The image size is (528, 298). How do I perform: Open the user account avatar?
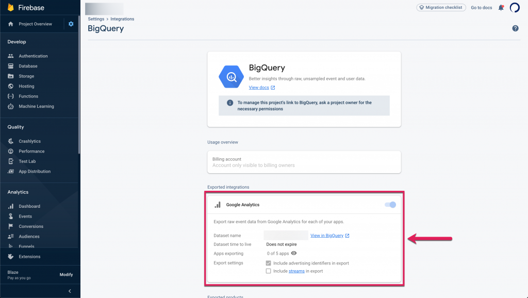(515, 8)
